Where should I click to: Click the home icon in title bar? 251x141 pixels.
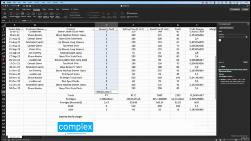point(24,6)
